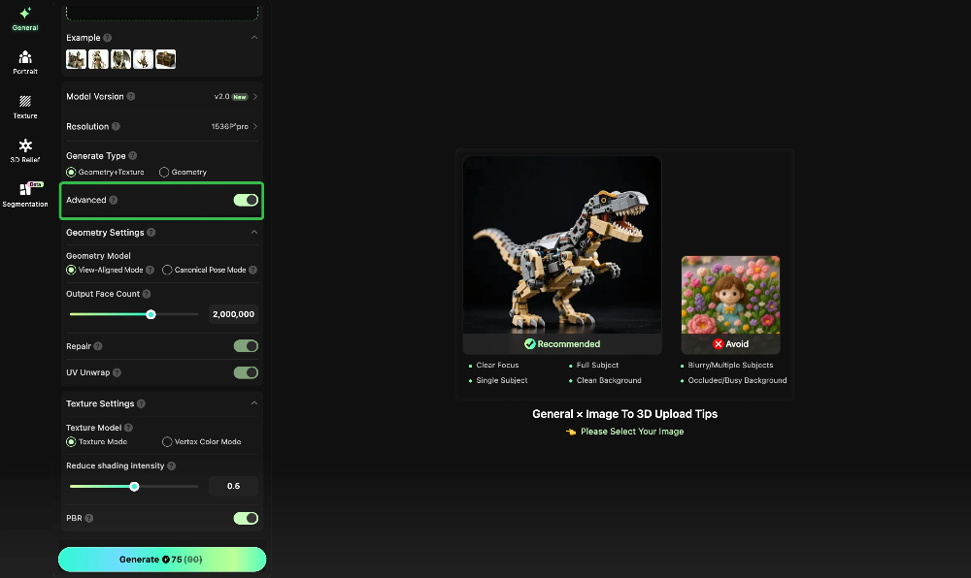This screenshot has width=971, height=578.
Task: Click the Reduce shading intensity slider handle
Action: pos(134,487)
